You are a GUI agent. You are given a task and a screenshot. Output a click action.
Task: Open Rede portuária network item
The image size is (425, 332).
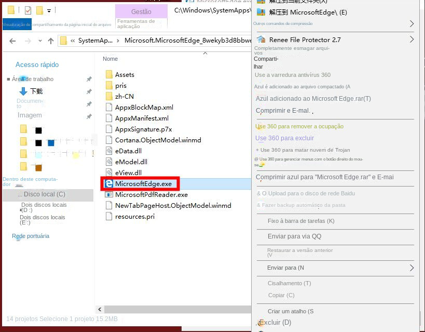(x=31, y=236)
